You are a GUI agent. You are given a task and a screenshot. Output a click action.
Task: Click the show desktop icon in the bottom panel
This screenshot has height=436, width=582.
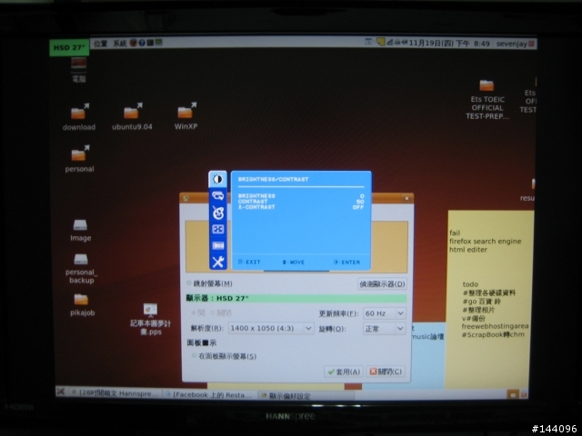[61, 391]
